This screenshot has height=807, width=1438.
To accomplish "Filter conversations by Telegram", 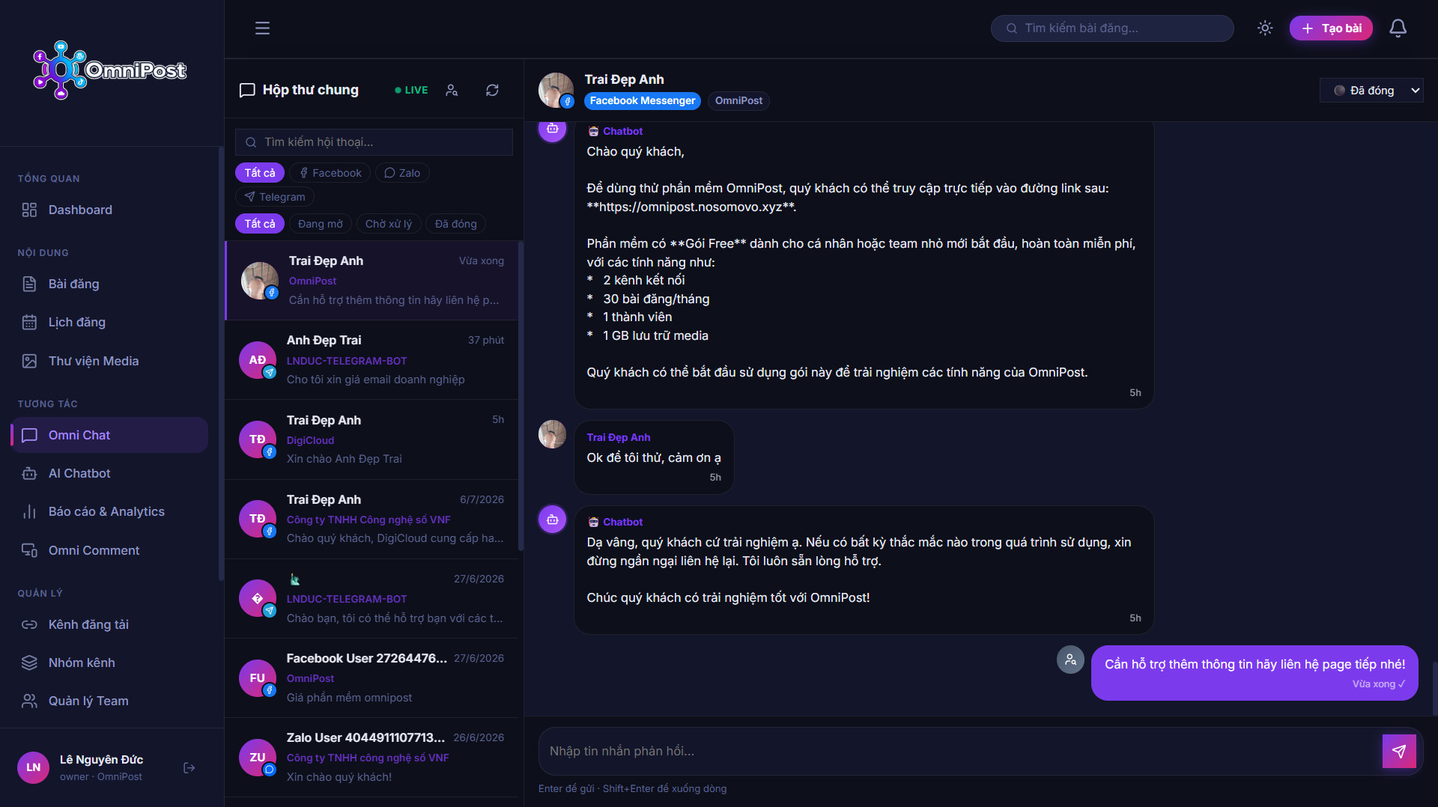I will tap(274, 197).
